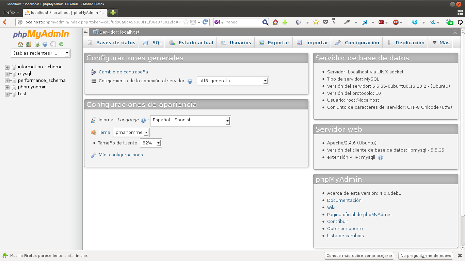Click the Pocket save toolbar icon
465x261 pixels.
[x=325, y=22]
